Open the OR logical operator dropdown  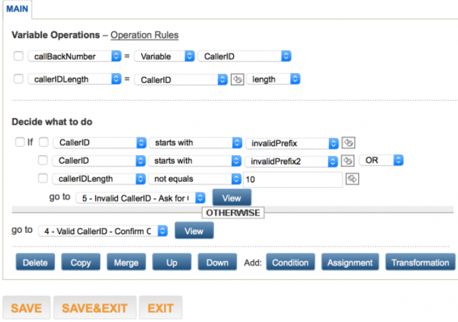pos(381,160)
